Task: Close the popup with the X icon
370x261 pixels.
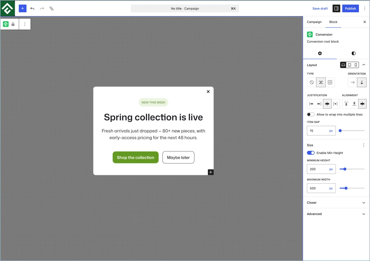Action: point(208,91)
